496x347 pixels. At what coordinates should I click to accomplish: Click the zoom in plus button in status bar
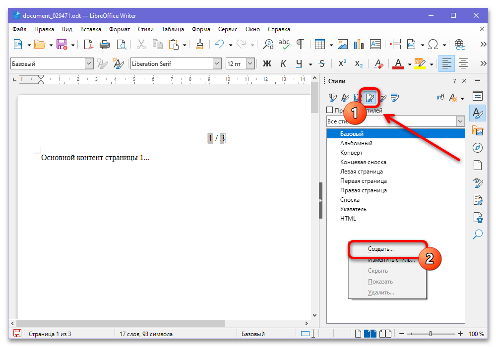(460, 334)
